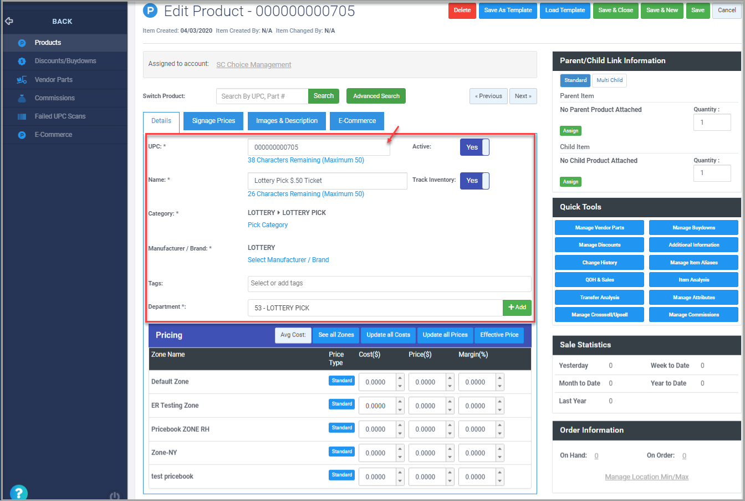Select Standard parent/child link mode

tap(575, 80)
